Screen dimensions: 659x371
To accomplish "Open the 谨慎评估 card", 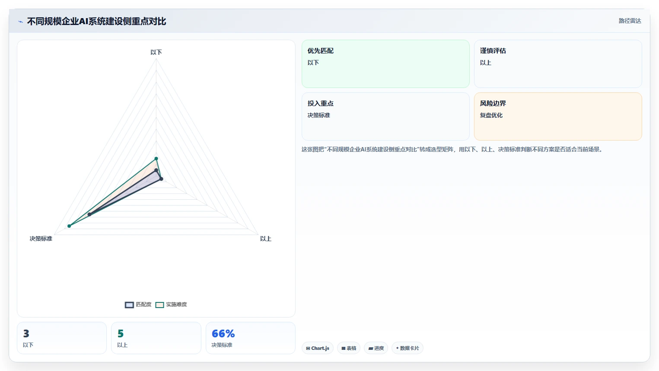I will click(558, 64).
